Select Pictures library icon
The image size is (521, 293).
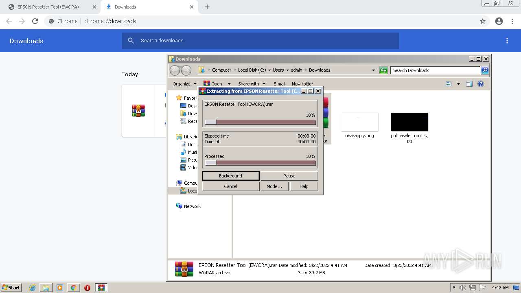click(x=183, y=160)
